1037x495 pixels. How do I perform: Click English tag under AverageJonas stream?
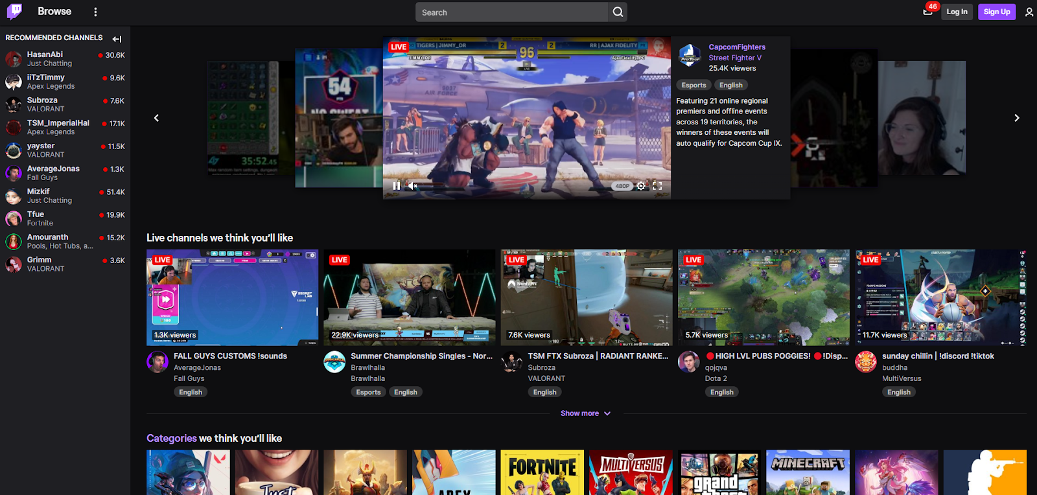[191, 393]
